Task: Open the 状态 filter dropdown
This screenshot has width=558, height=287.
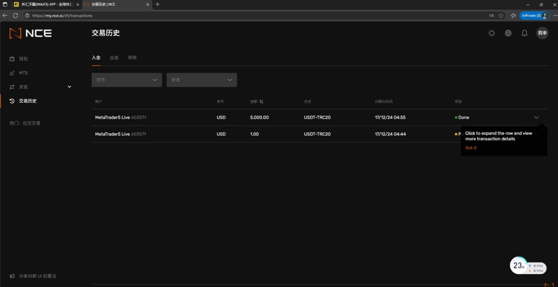Action: [201, 80]
